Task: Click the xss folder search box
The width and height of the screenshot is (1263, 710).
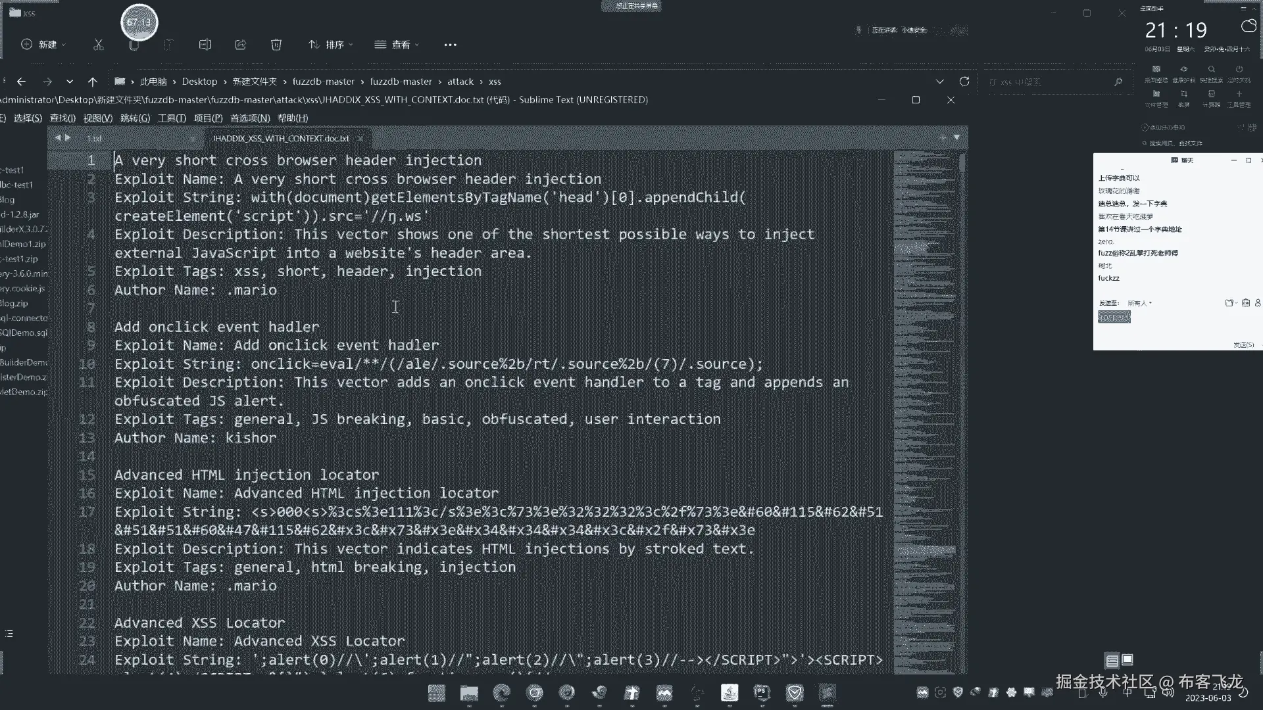Action: (x=1052, y=82)
